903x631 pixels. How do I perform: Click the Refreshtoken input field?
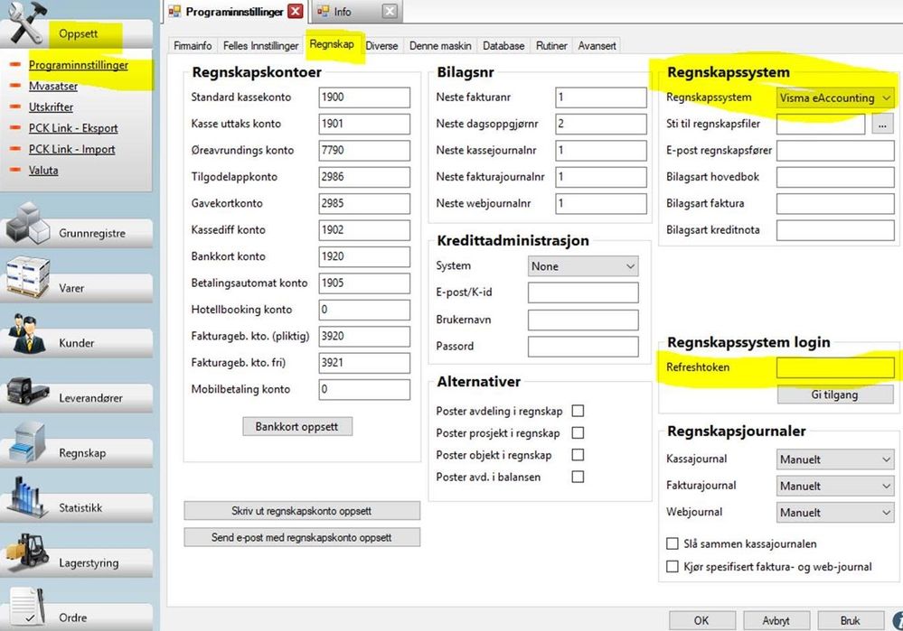tap(835, 367)
